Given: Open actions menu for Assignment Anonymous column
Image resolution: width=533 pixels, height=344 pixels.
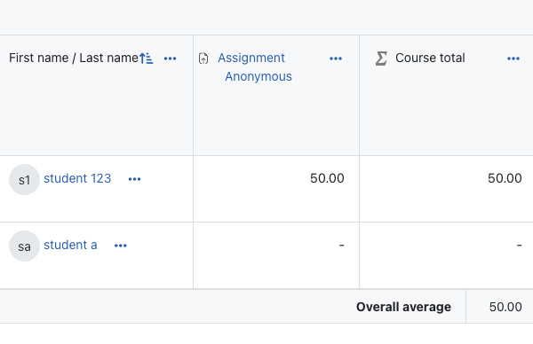Looking at the screenshot, I should pyautogui.click(x=336, y=59).
